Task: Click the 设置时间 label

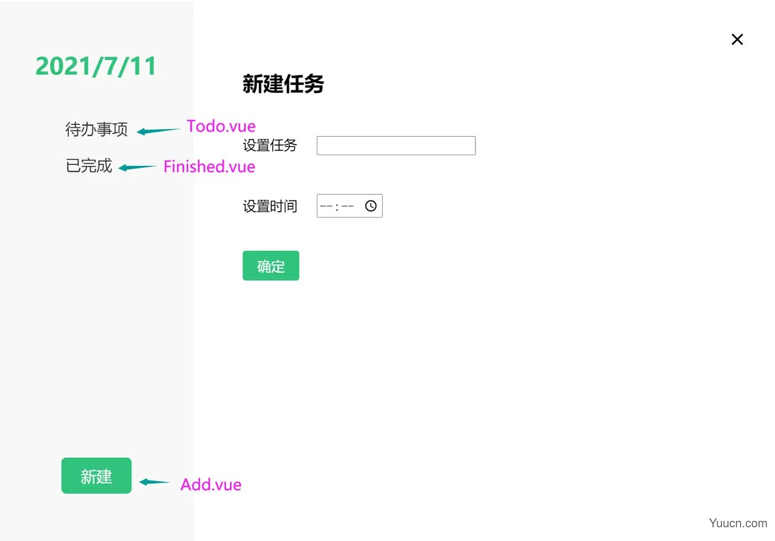Action: tap(269, 206)
